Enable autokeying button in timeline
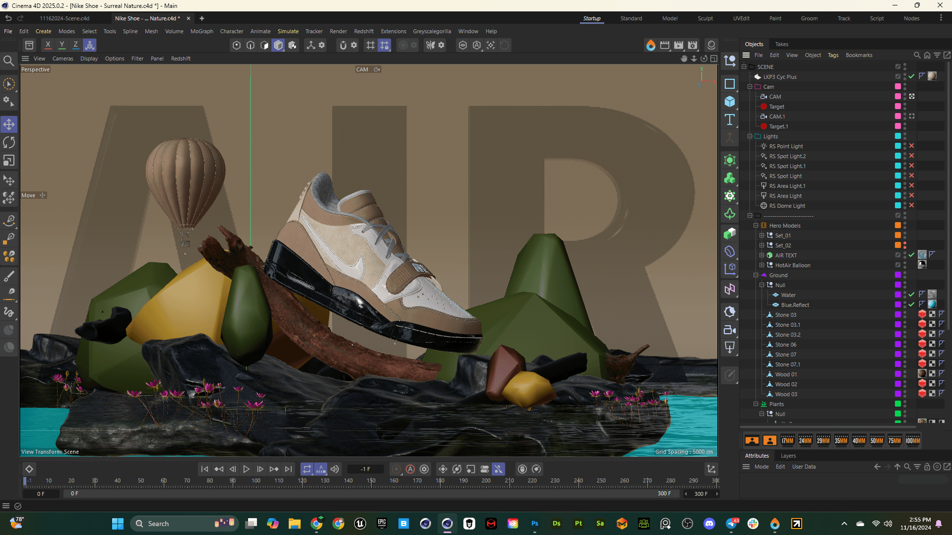Image resolution: width=952 pixels, height=535 pixels. coord(410,469)
